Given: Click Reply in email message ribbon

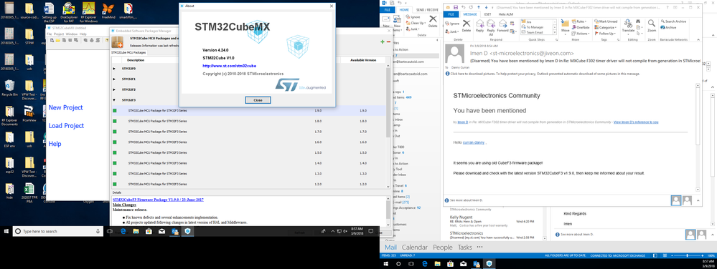Looking at the screenshot, I should pos(479,26).
